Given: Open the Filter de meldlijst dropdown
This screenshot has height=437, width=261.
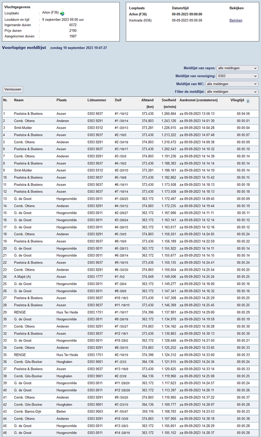Looking at the screenshot, I should click(x=232, y=92).
